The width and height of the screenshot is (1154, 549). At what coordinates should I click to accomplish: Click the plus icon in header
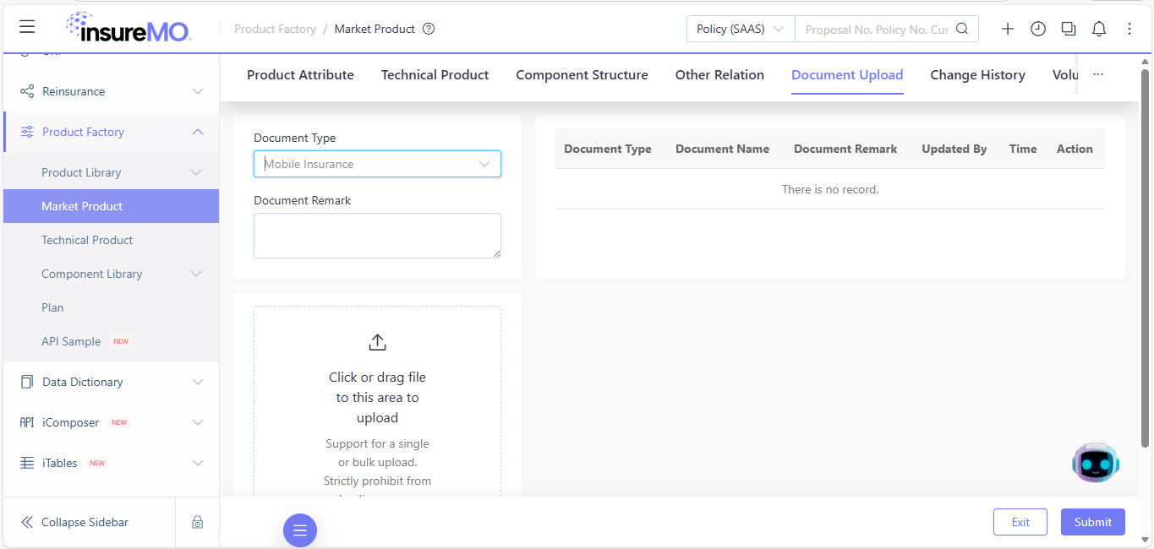click(x=1008, y=29)
